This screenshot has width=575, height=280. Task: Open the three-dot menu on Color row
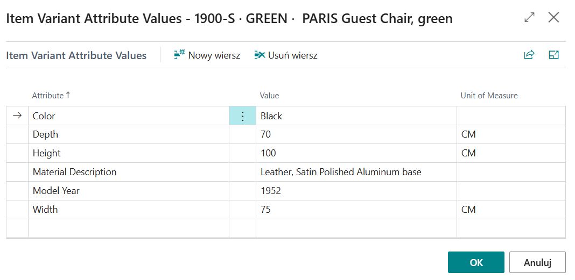pos(242,116)
